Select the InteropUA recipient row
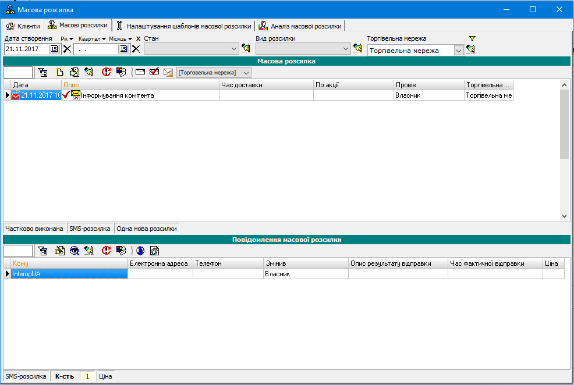Screen dimensions: 574x385 [x=69, y=274]
